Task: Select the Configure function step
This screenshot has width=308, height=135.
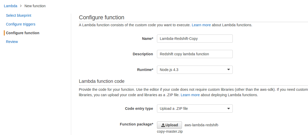Action: 23,33
